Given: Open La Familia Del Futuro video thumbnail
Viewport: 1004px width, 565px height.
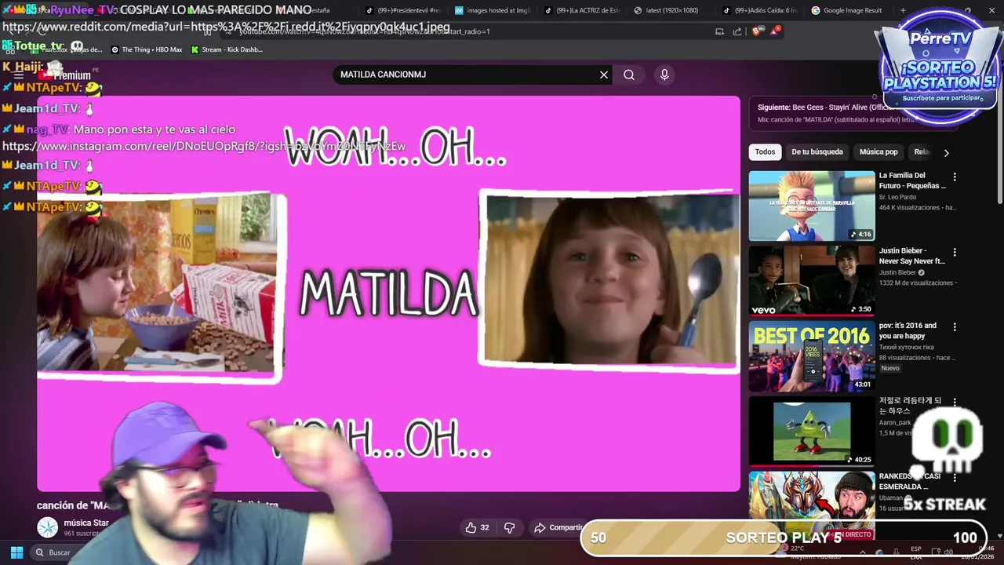Looking at the screenshot, I should (x=812, y=206).
